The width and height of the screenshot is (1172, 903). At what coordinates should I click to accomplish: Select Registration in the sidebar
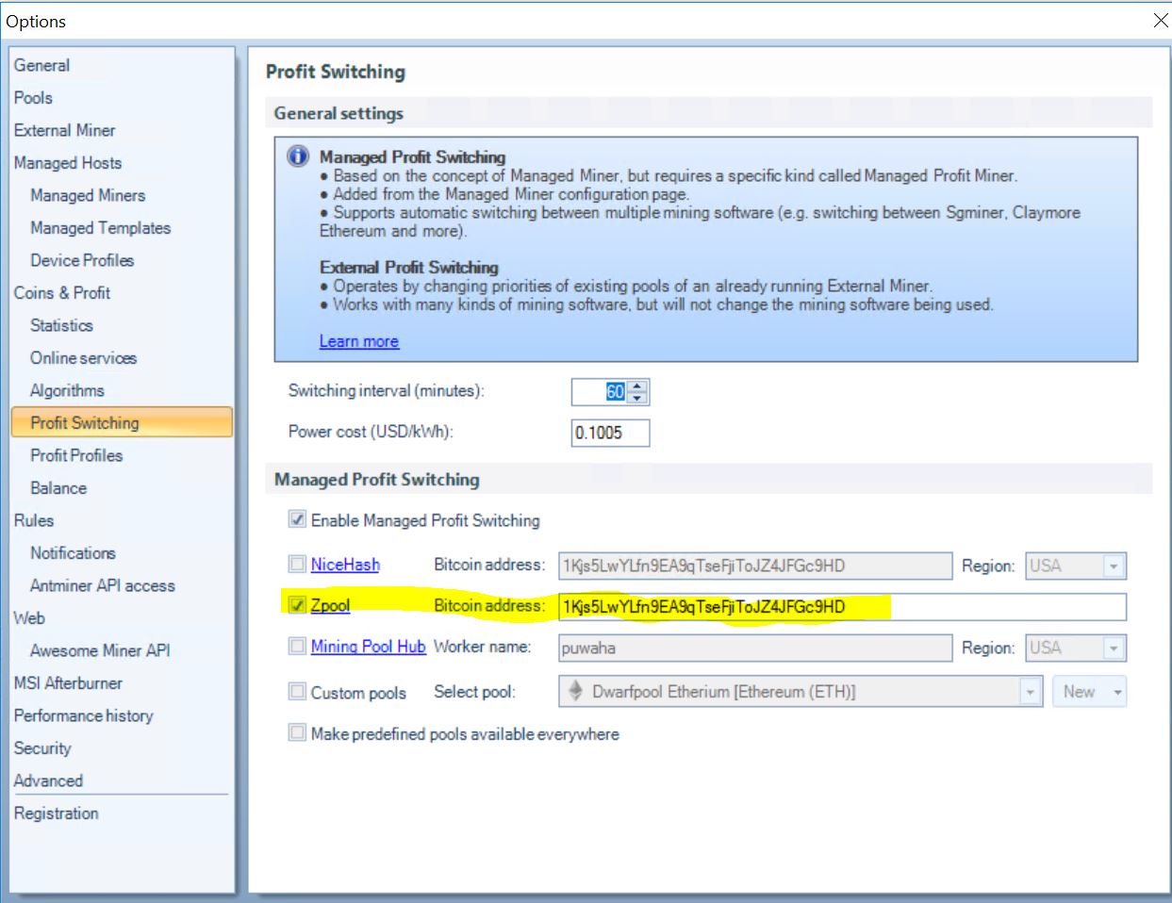56,813
